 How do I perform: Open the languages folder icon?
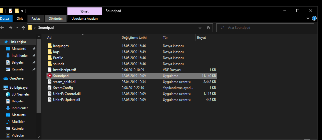(x=49, y=46)
